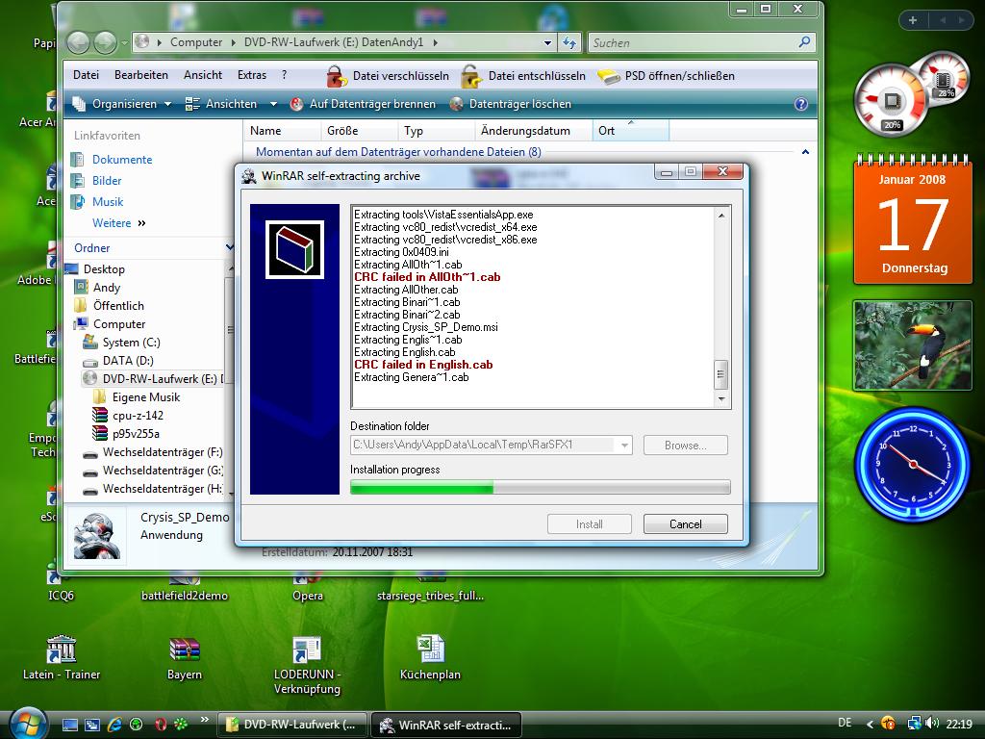Expand Weitere favorites links chevron
Screen dimensions: 985x739
pos(142,223)
